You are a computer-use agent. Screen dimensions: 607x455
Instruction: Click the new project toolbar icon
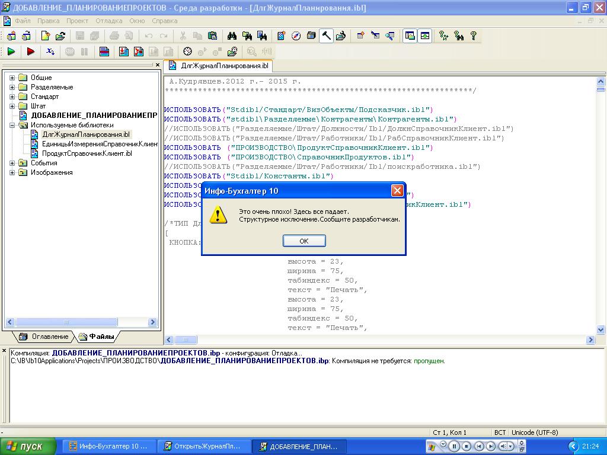(11, 36)
